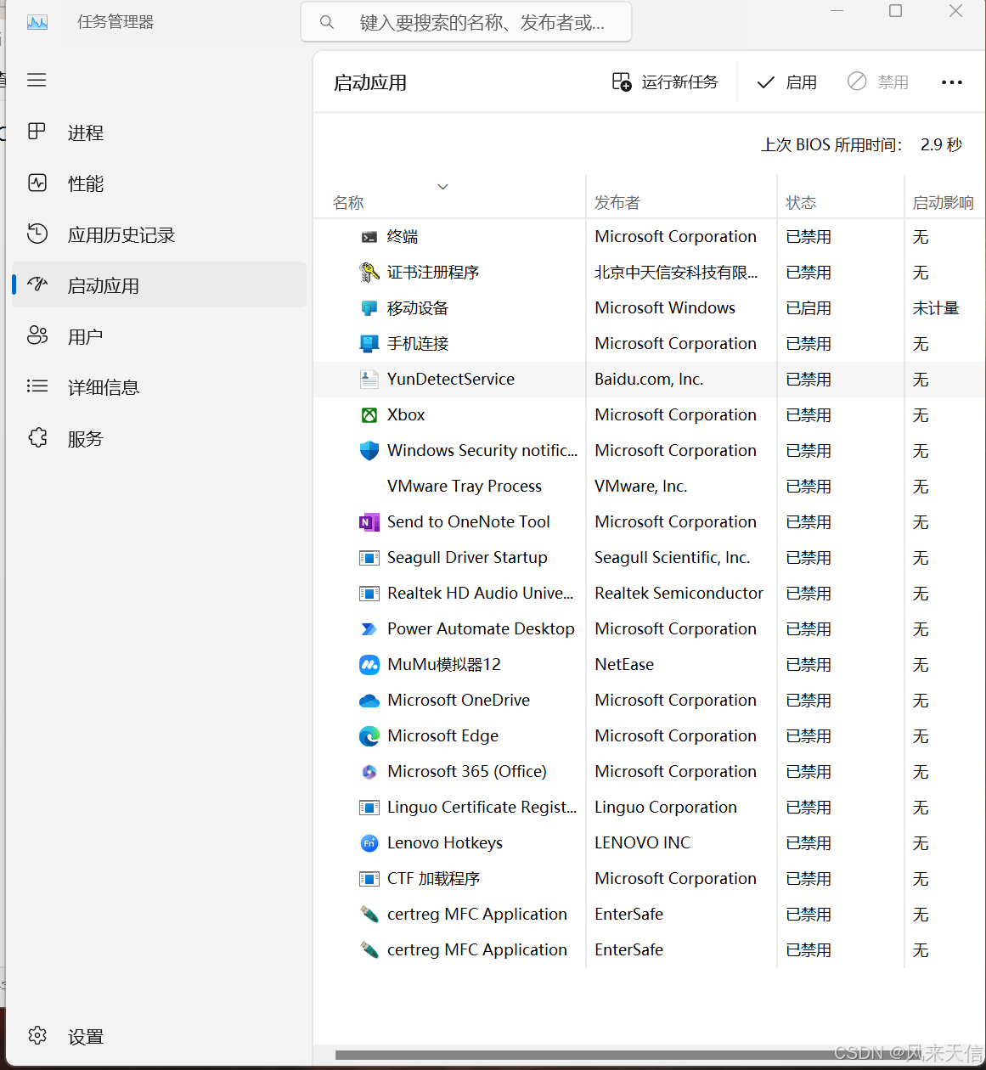Click the 用户 (Users) sidebar icon
Image resolution: width=986 pixels, height=1070 pixels.
tap(37, 335)
